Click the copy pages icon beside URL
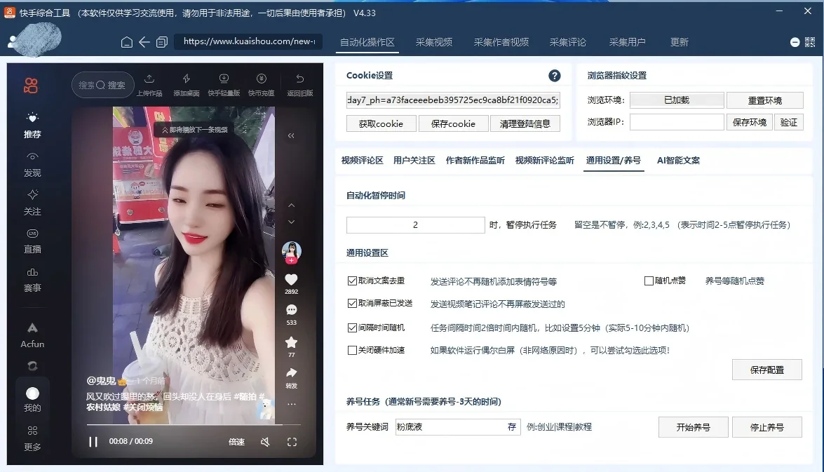 162,42
